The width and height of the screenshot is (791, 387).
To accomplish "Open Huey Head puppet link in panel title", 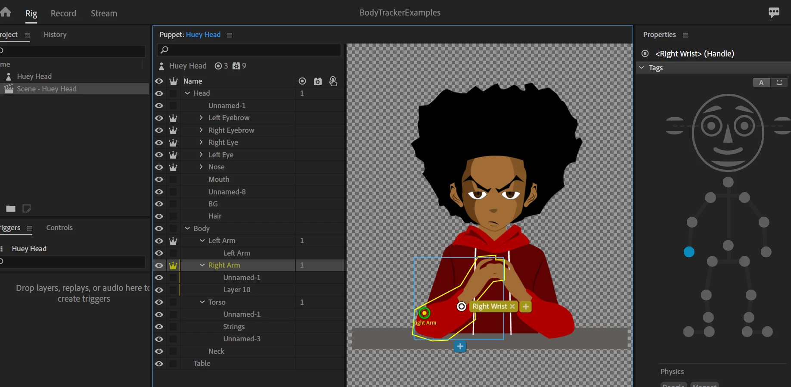I will coord(203,34).
